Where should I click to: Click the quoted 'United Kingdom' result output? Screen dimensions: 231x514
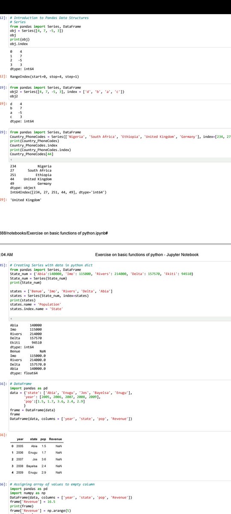[x=26, y=200]
